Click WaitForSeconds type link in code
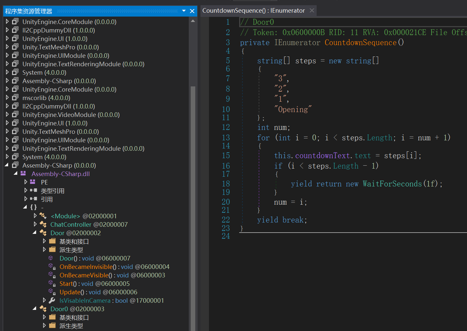 point(392,184)
